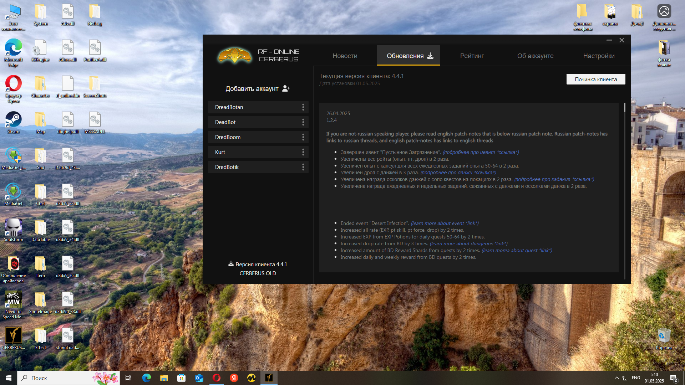Image resolution: width=685 pixels, height=385 pixels.
Task: Open 'learn more about event' link
Action: (x=445, y=223)
